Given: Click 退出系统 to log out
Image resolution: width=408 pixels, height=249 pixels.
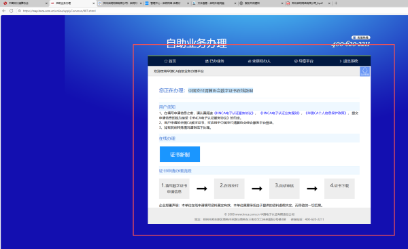Looking at the screenshot, I should (x=349, y=61).
